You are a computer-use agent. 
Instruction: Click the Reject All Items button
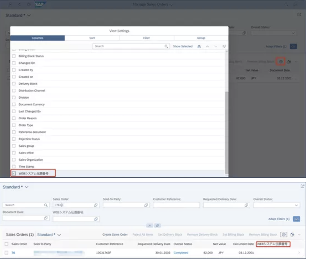point(143,235)
